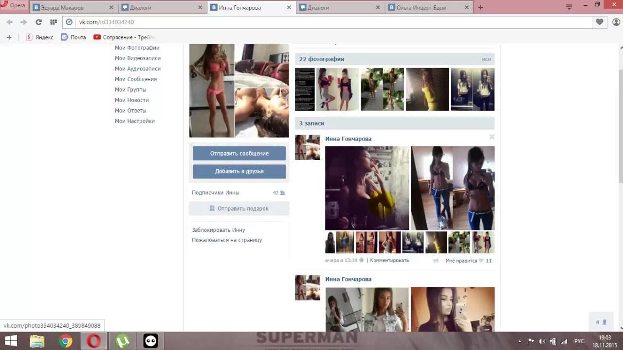Open the Opera account profile icon
The height and width of the screenshot is (350, 623).
[x=616, y=22]
